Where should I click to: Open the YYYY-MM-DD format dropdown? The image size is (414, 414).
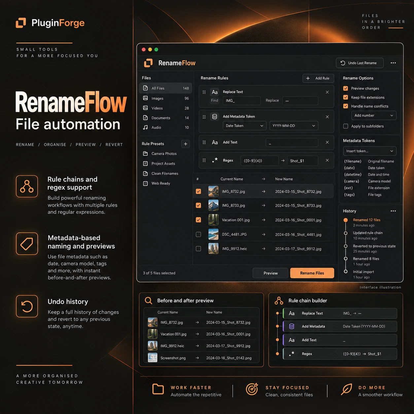point(294,126)
